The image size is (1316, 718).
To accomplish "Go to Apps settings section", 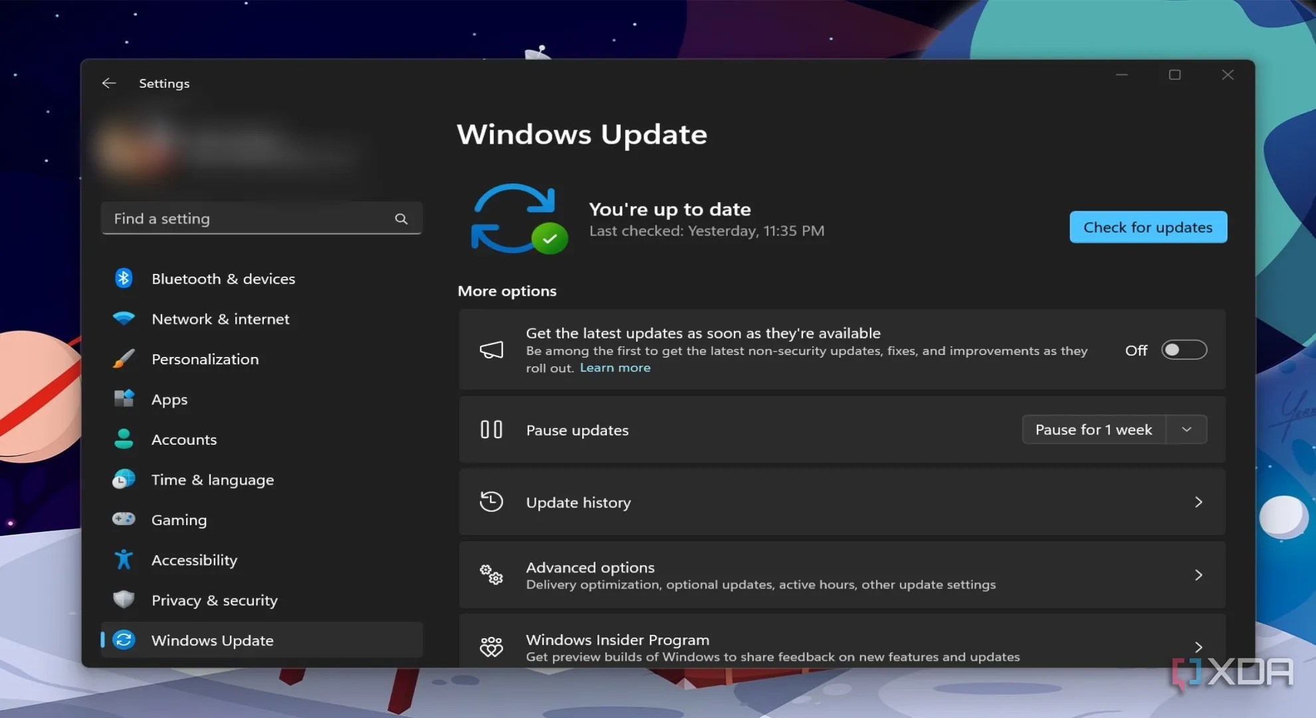I will pos(169,400).
